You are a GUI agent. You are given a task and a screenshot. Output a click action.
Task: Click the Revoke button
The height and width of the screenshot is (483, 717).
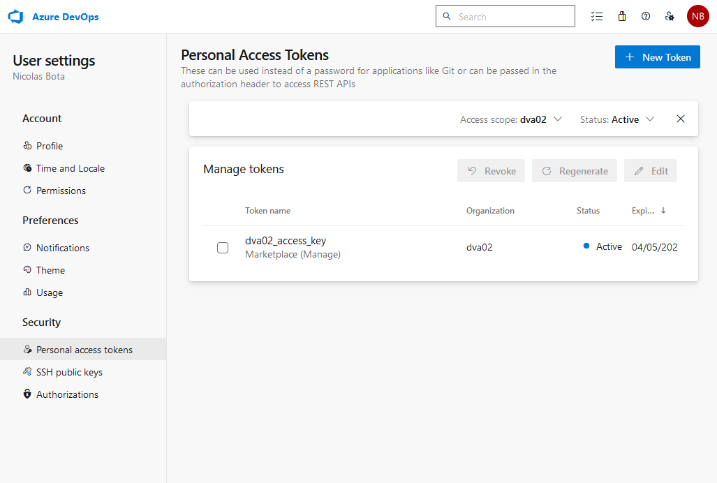491,171
